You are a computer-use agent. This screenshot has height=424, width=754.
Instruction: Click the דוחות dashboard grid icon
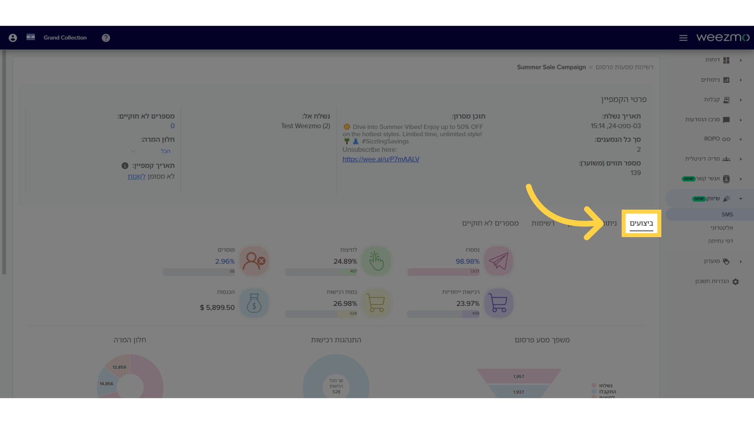click(x=727, y=60)
